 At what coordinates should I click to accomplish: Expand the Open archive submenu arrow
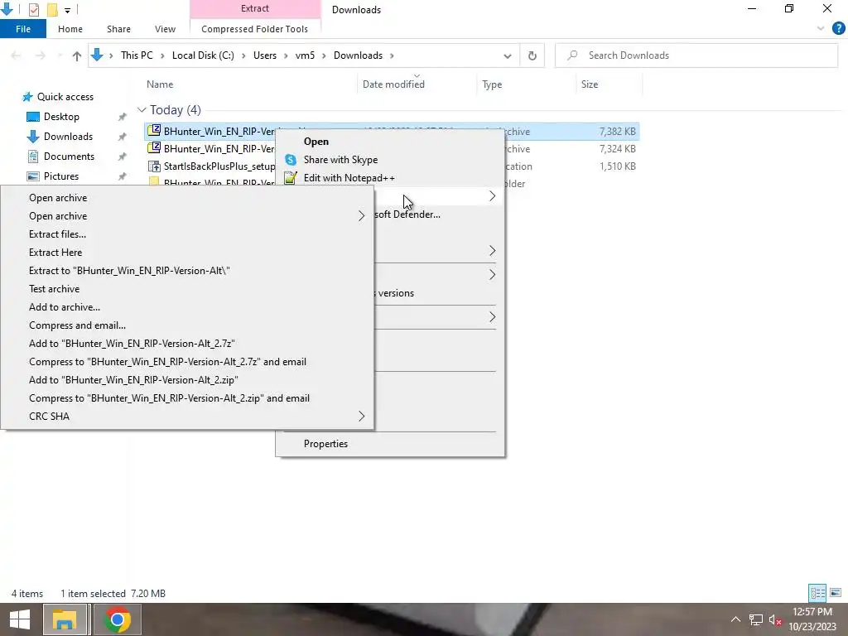pos(361,216)
